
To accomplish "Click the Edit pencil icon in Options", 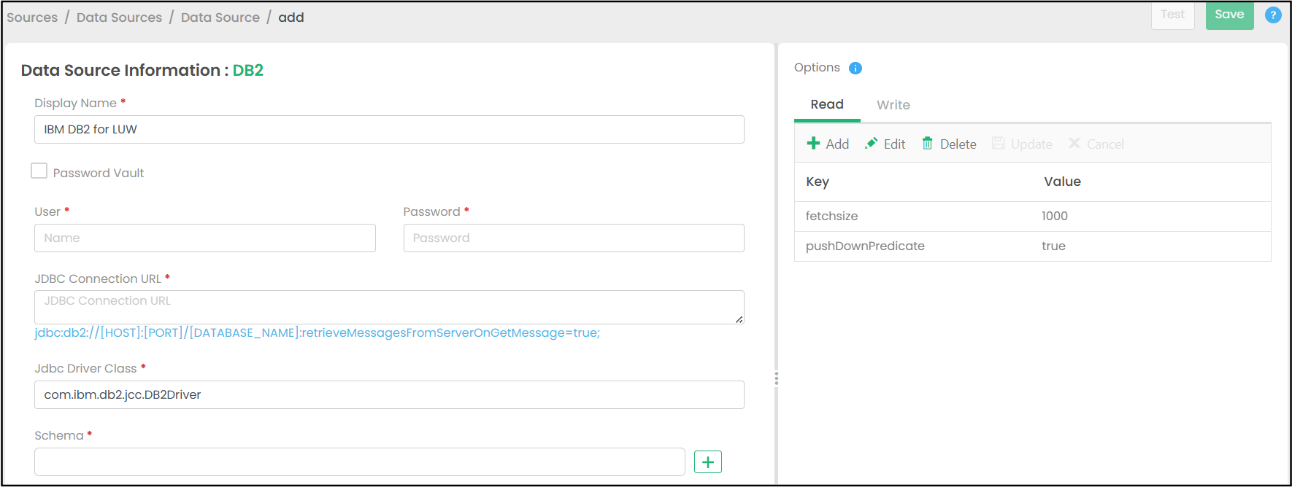I will pos(871,144).
